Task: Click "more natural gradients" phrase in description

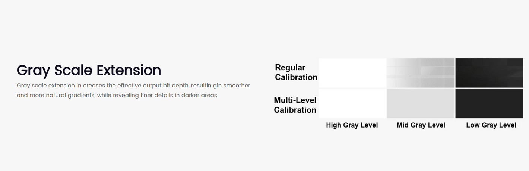Action: coord(62,95)
